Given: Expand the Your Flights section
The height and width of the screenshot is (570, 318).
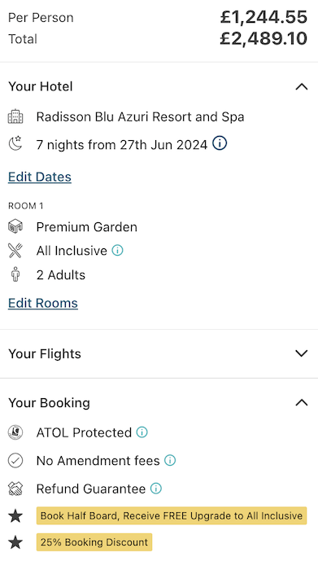Looking at the screenshot, I should click(302, 353).
